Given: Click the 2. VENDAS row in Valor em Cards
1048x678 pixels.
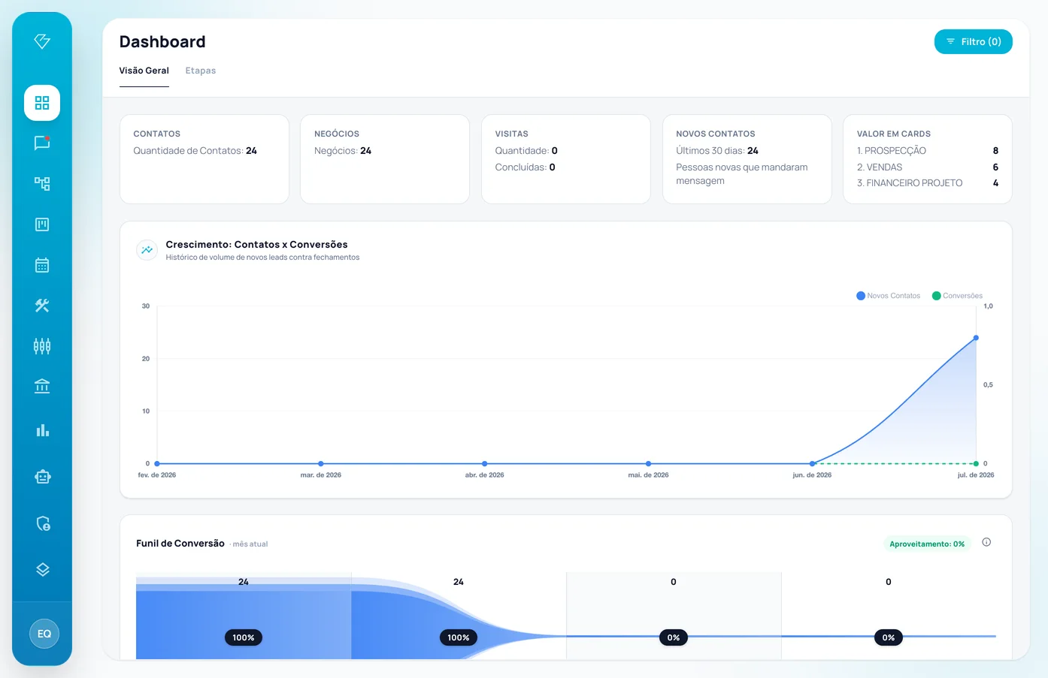Looking at the screenshot, I should [x=928, y=167].
